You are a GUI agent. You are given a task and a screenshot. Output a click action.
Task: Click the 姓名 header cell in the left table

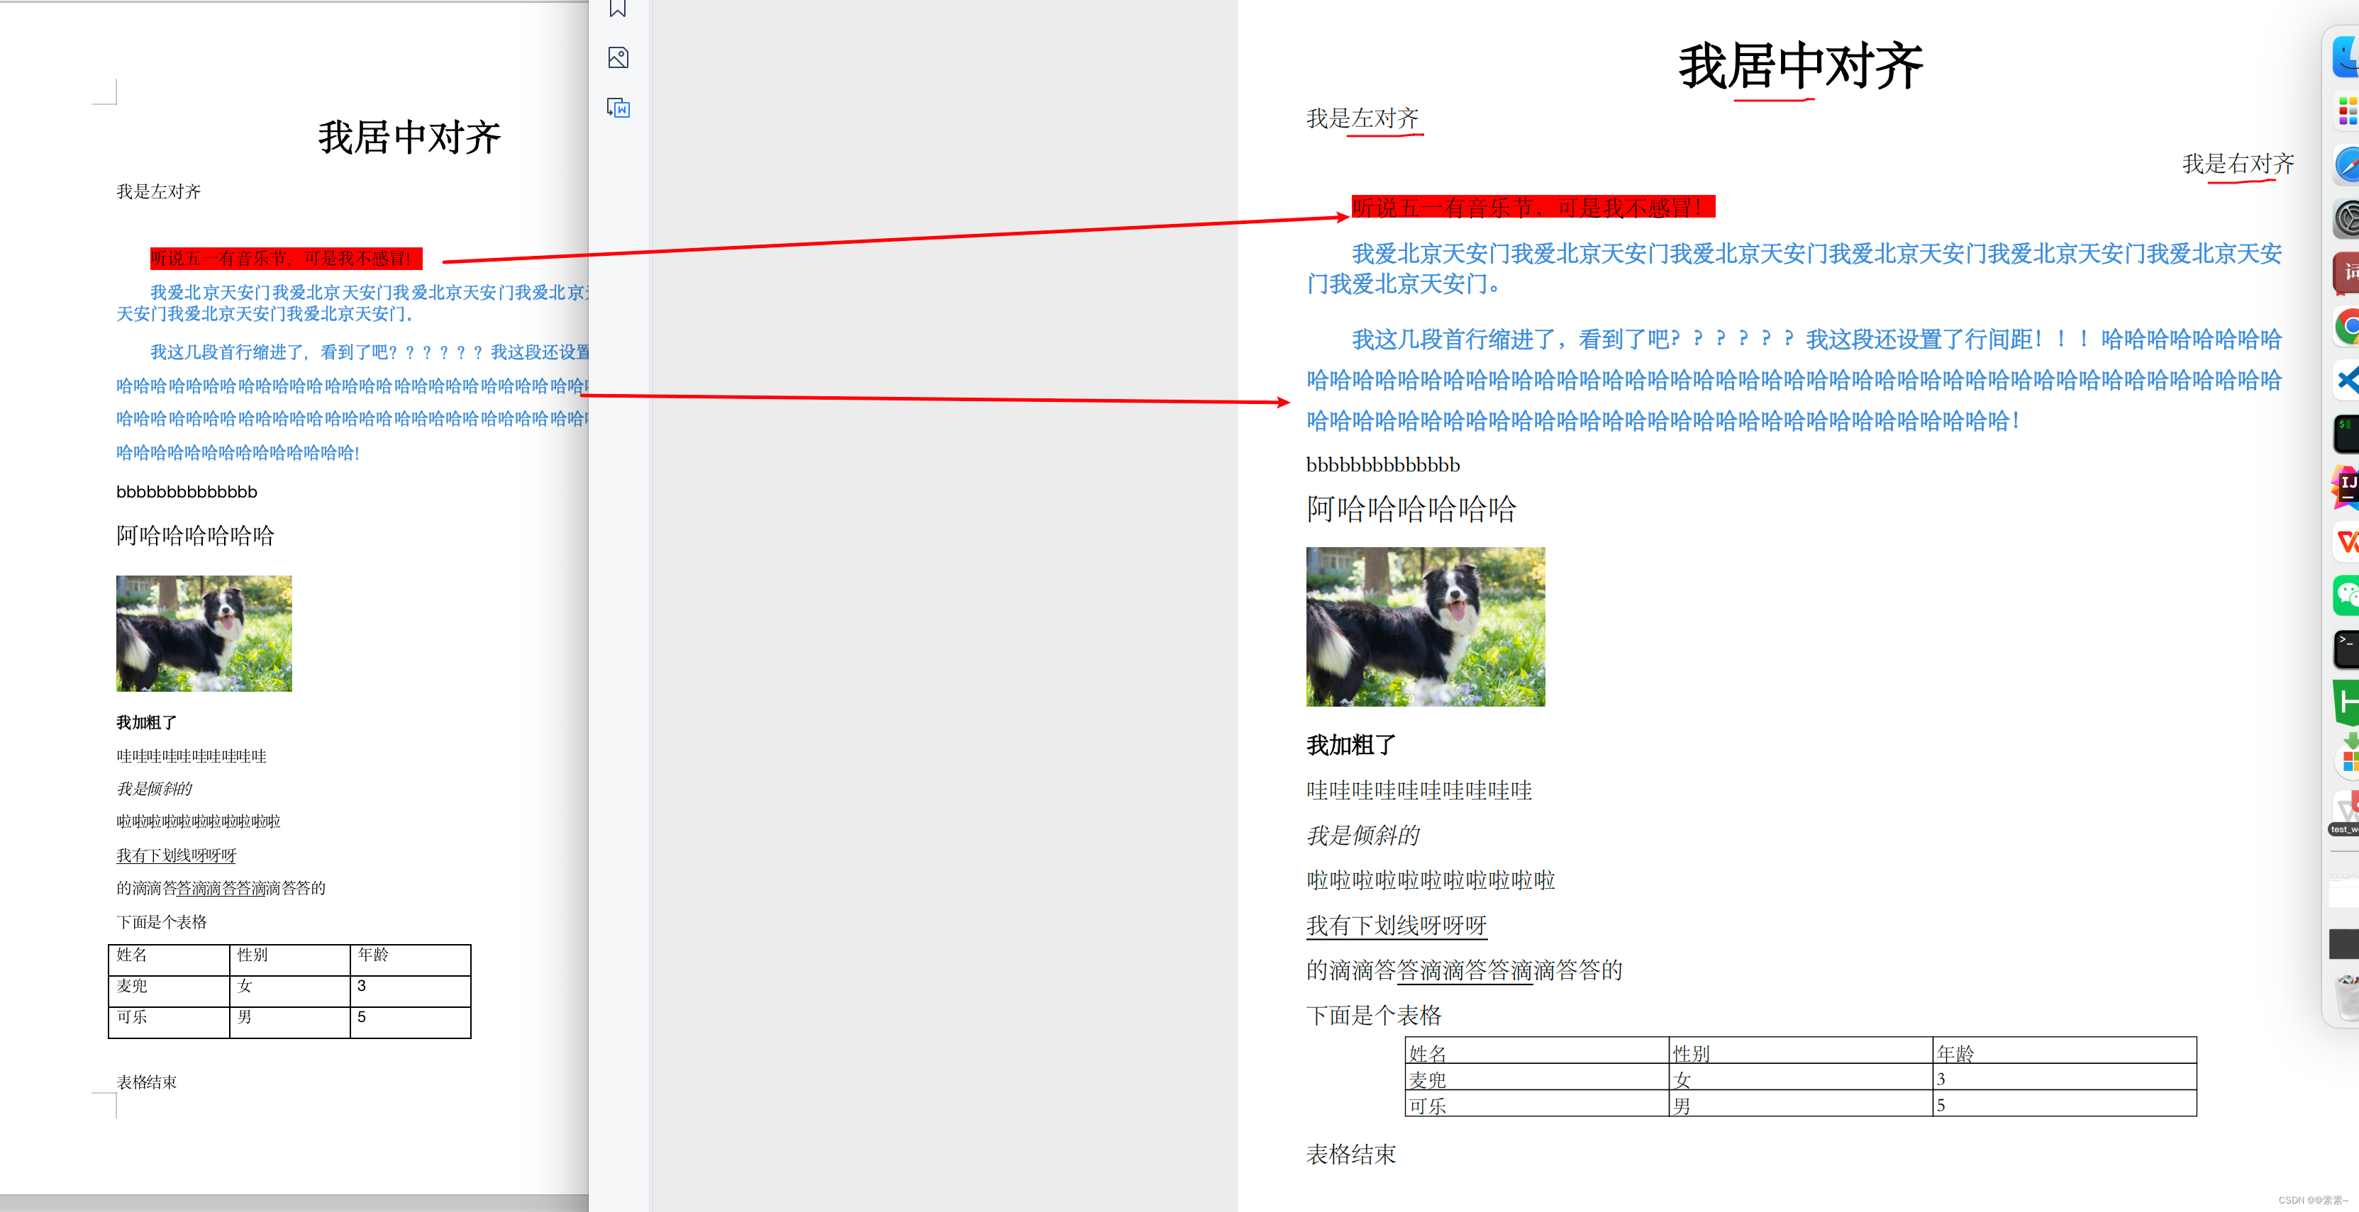[169, 960]
